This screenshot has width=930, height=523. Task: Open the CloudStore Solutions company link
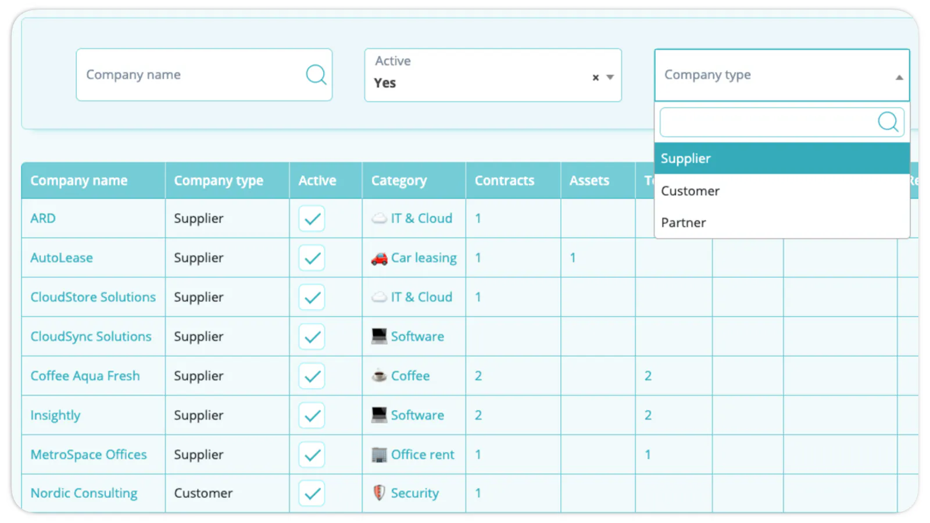tap(93, 298)
